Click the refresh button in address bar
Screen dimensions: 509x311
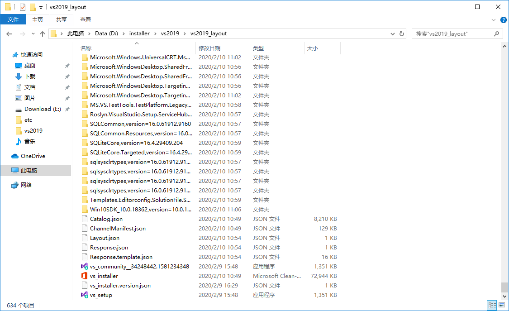(x=402, y=33)
